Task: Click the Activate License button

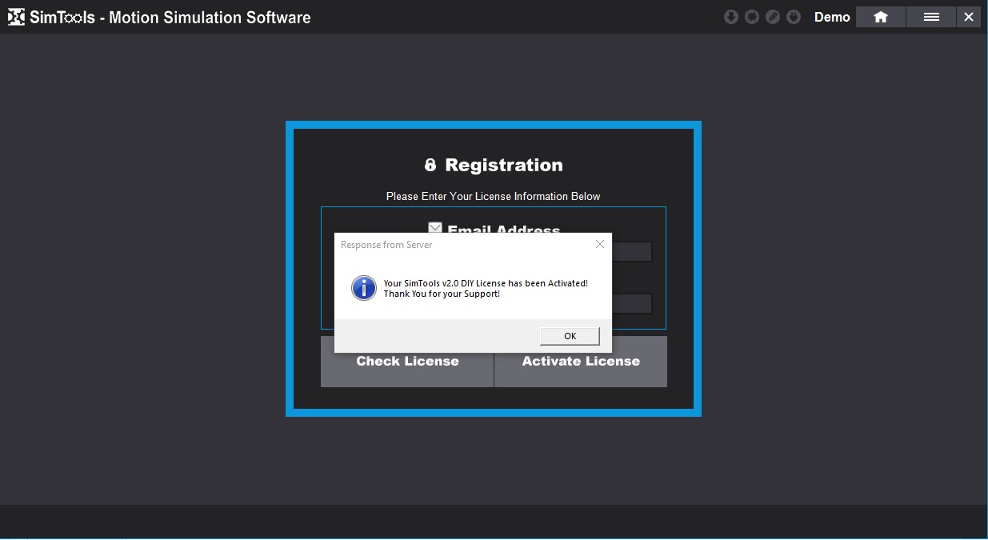Action: click(581, 362)
